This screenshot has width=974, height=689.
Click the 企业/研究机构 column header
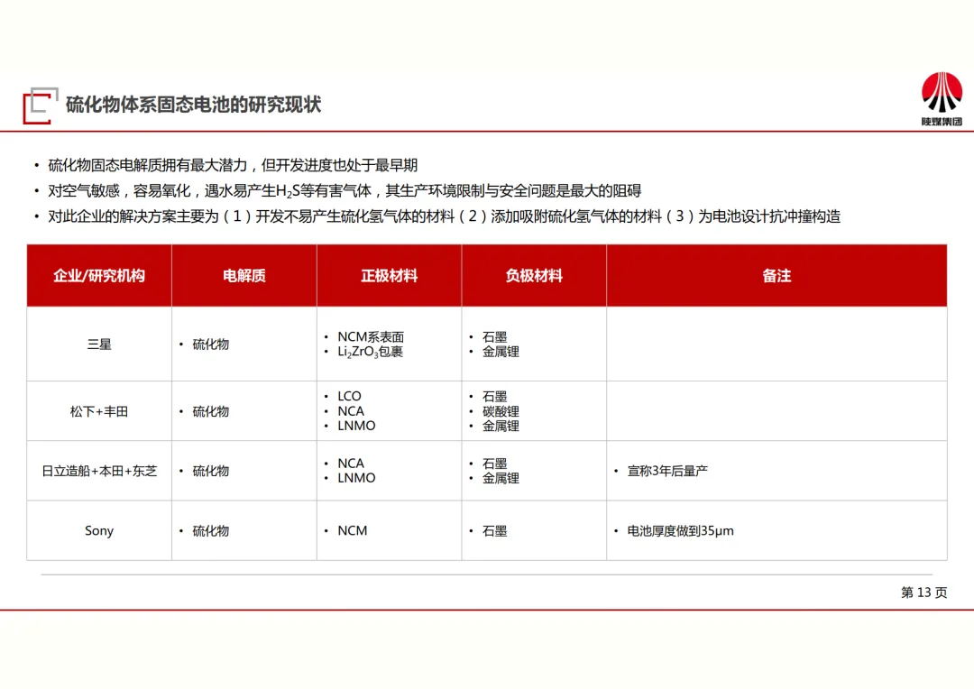click(99, 276)
